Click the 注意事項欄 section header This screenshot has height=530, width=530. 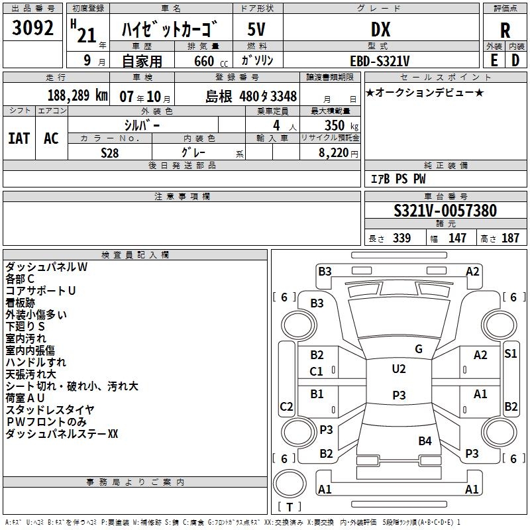tap(182, 196)
